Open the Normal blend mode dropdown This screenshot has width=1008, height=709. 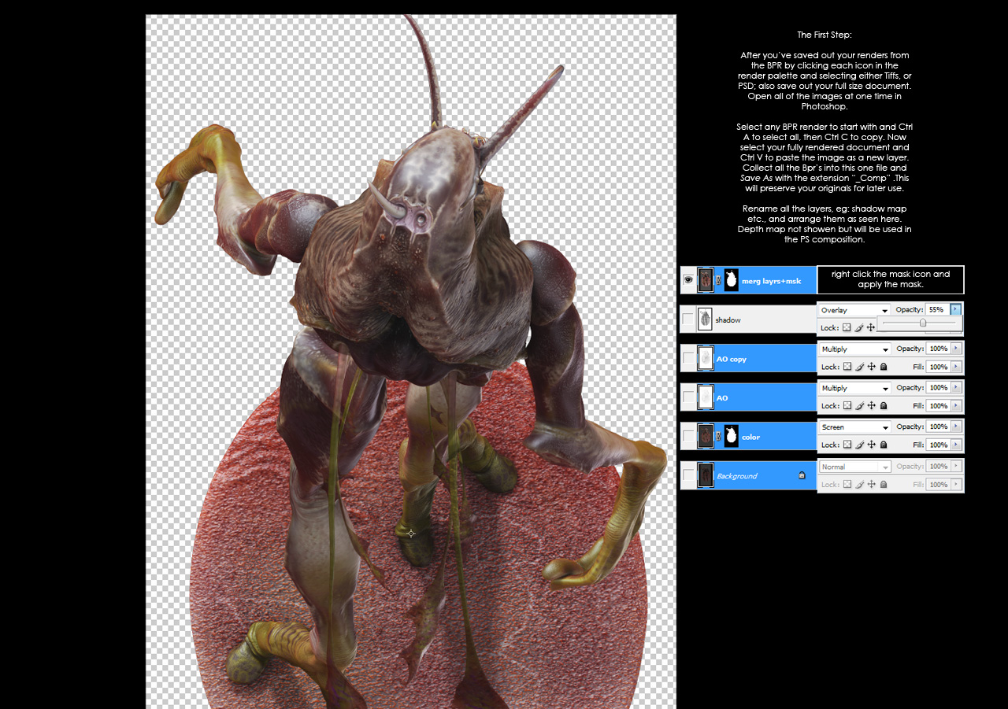pyautogui.click(x=854, y=467)
